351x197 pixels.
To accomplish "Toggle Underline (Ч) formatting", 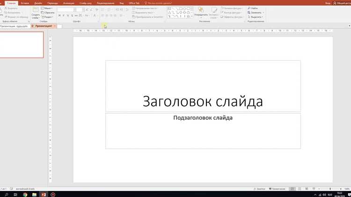I will coord(68,15).
